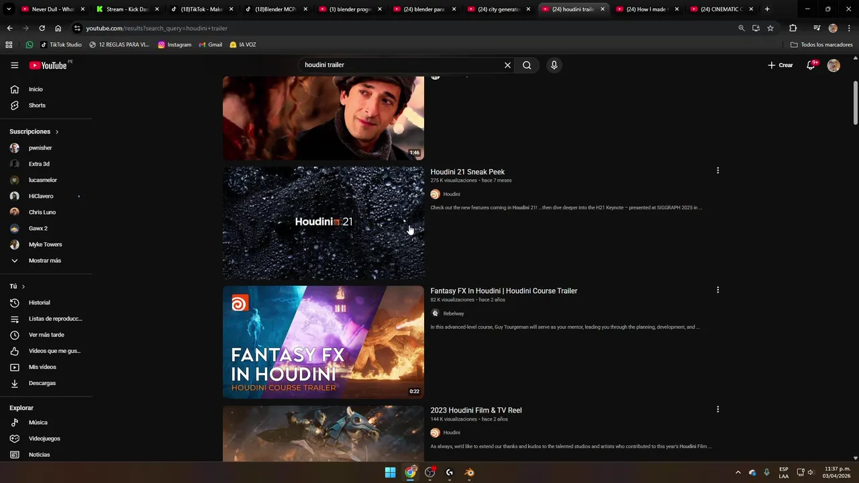
Task: Click the magnifier search button
Action: tap(527, 65)
